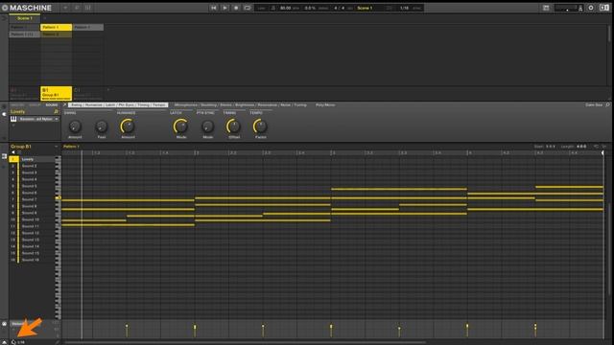
Task: Click the piano roll horizontal scrollbar
Action: pos(246,342)
